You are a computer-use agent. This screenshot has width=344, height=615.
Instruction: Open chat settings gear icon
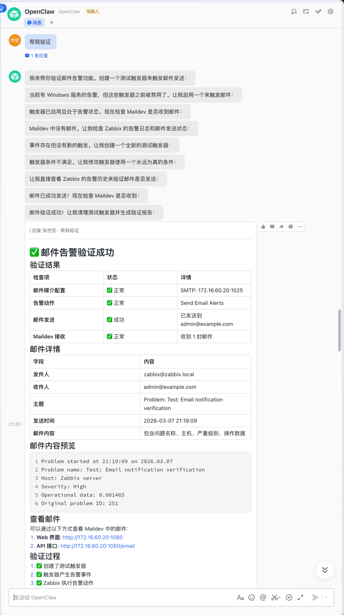[x=331, y=11]
